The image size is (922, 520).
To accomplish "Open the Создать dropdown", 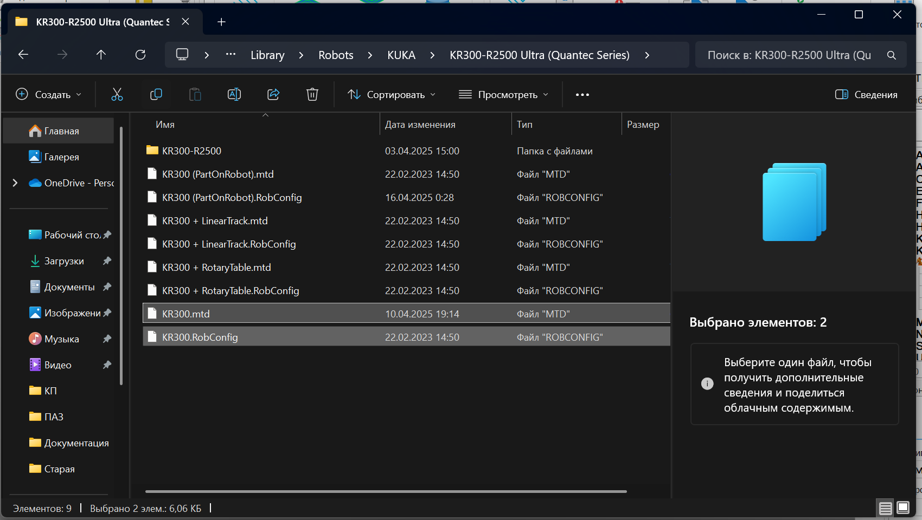I will point(49,95).
